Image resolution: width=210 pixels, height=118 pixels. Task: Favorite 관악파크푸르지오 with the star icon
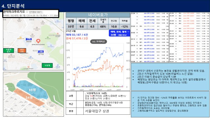point(27,12)
